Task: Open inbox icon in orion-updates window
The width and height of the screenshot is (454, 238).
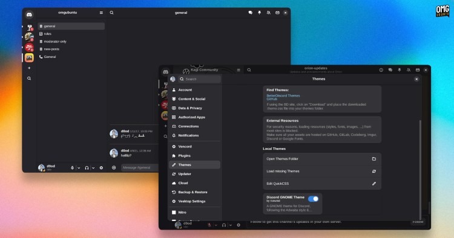Action: pos(418,70)
